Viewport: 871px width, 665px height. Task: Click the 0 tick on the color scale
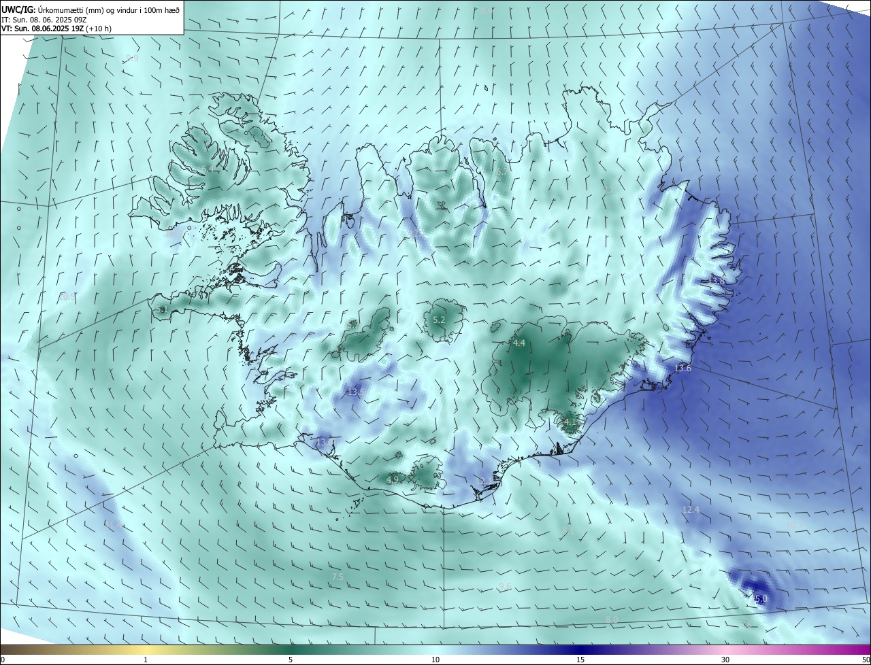coord(3,660)
